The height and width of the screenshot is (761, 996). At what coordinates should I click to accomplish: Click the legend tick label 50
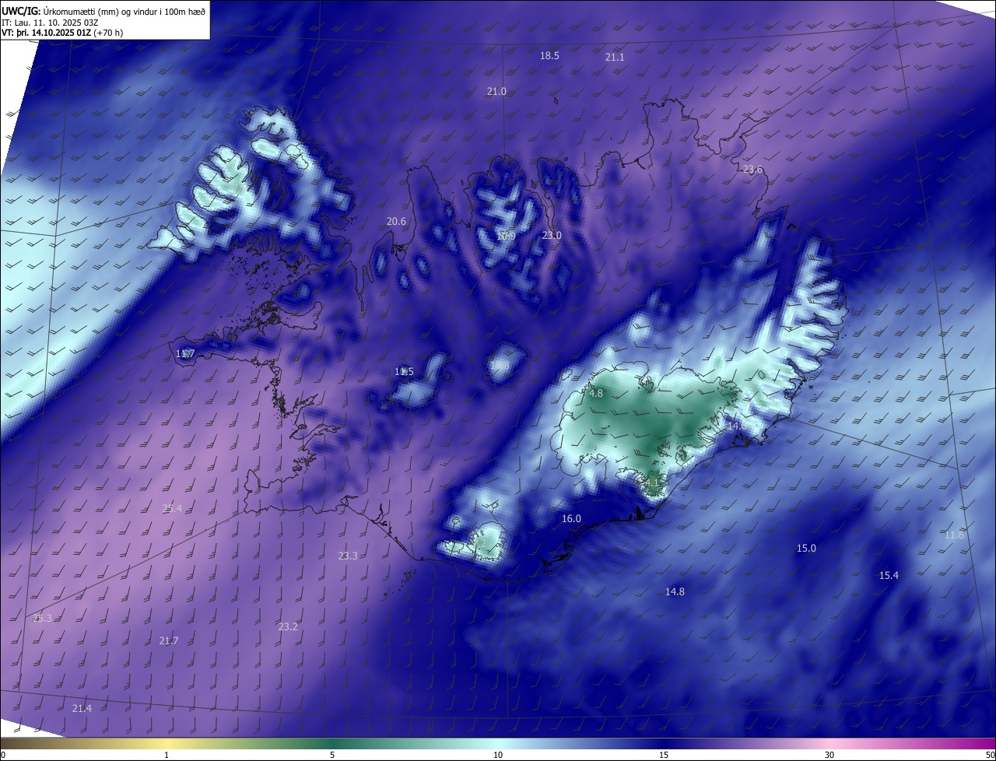pos(990,756)
